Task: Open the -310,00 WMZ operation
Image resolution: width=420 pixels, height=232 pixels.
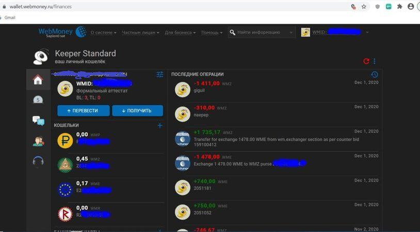Action: pos(277,114)
